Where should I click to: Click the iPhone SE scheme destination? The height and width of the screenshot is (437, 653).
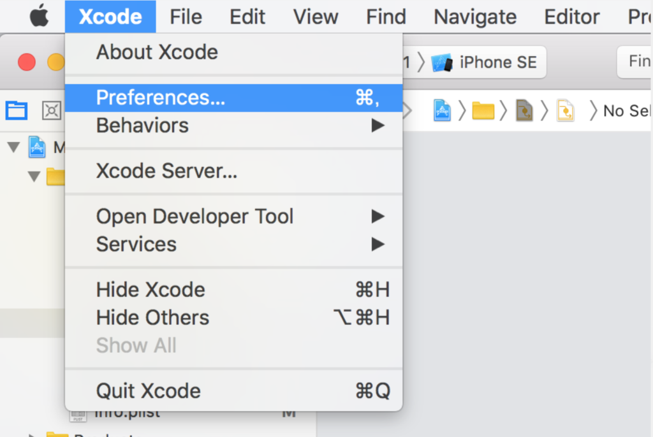pyautogui.click(x=497, y=62)
